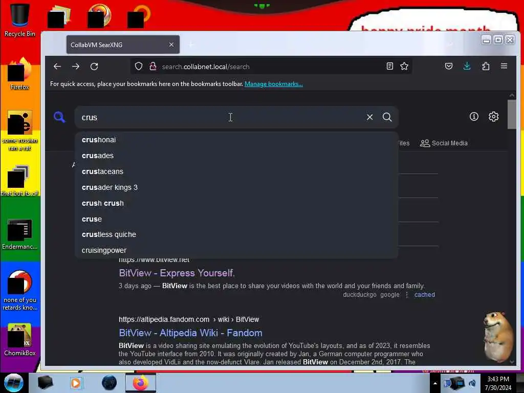Open the Firefox taskbar button

tap(141, 383)
